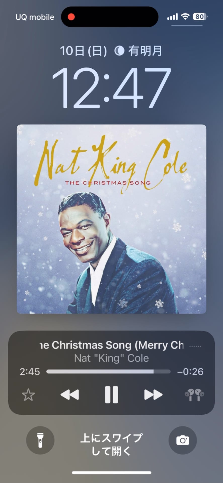Tap the moon phase widget icon
Screen dimensions: 223x483
[119, 51]
